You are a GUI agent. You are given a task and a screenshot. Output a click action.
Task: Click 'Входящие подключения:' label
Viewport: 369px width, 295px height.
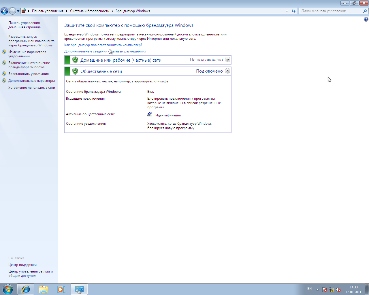coord(86,99)
